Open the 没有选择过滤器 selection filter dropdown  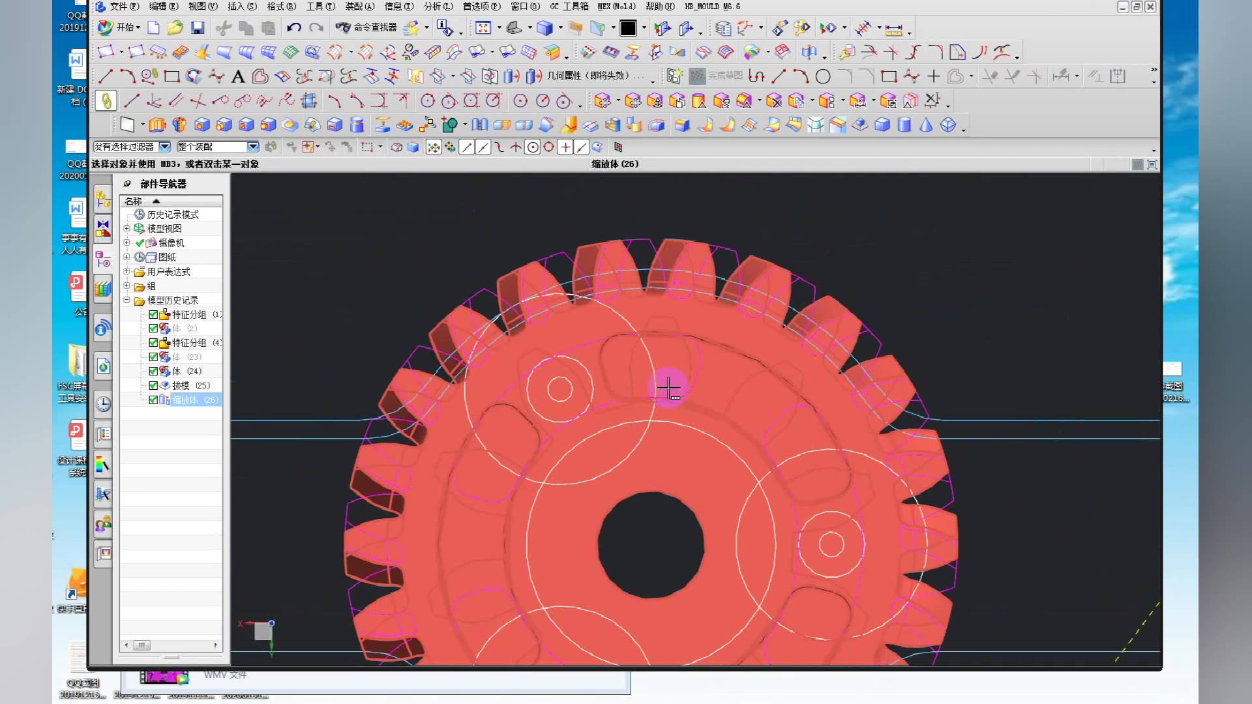(x=164, y=147)
